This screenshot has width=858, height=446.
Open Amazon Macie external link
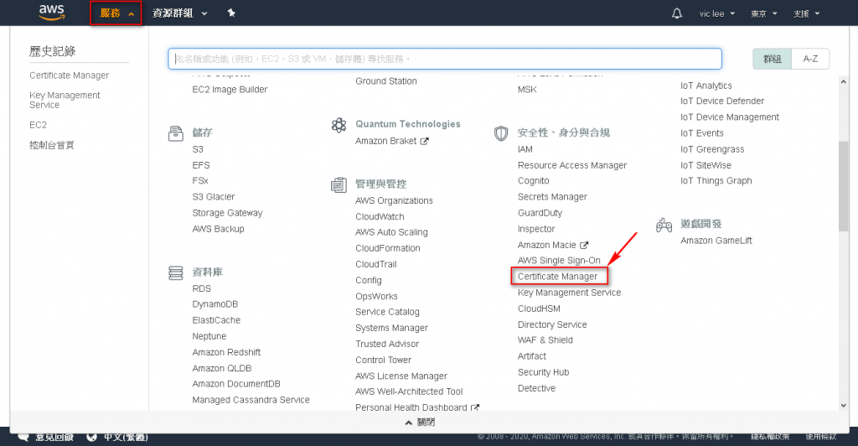click(x=553, y=245)
